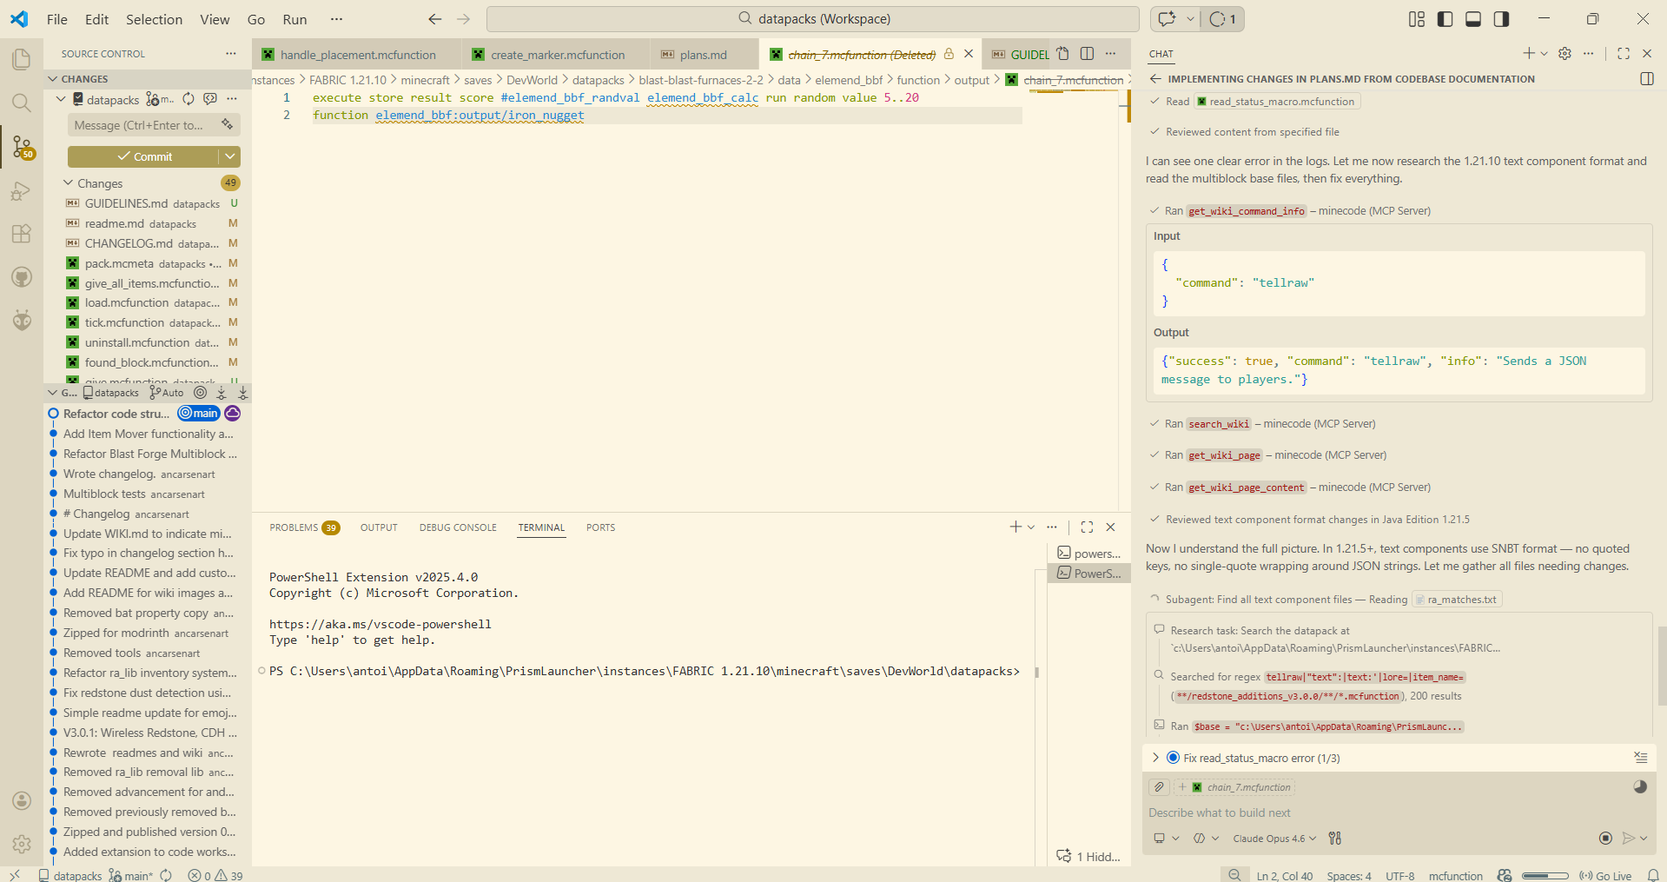1667x882 pixels.
Task: Open the send button options dropdown
Action: click(1644, 839)
